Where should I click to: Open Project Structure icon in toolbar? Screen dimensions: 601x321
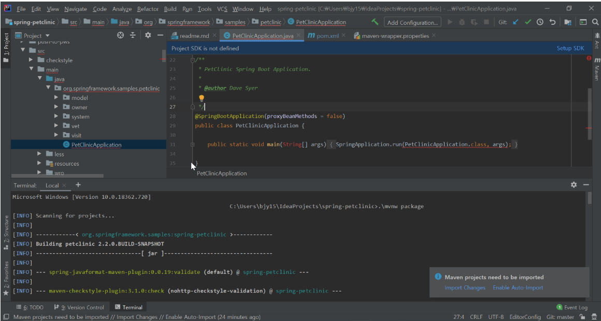568,22
